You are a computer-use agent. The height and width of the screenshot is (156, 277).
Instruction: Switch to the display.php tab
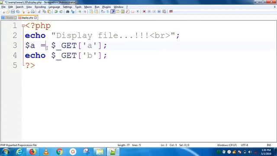click(27, 18)
